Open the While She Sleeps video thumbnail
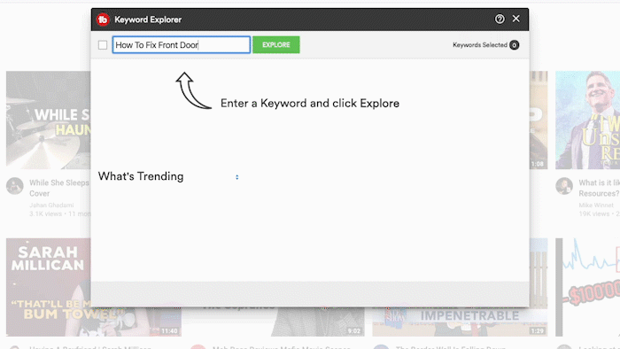Viewport: 620px width, 349px height. tap(48, 120)
